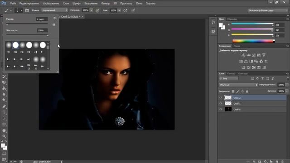
Task: Select the Type tool (T)
Action: pyautogui.click(x=4, y=112)
